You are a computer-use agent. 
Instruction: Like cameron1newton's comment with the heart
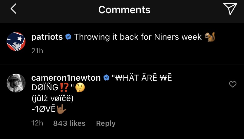point(232,85)
